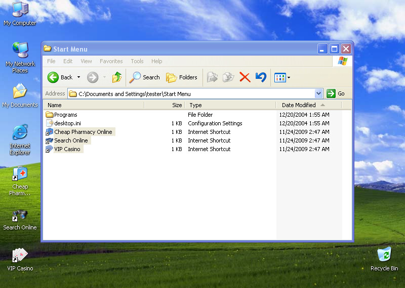Sort by Date Modified column header
Image resolution: width=405 pixels, height=288 pixels.
click(309, 105)
